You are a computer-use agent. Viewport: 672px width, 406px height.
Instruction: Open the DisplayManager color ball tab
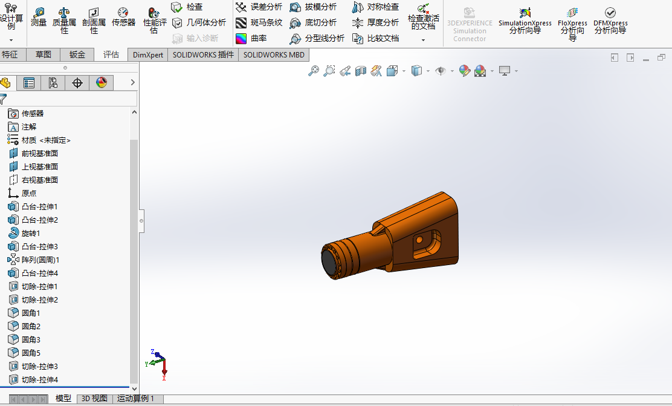click(x=101, y=83)
